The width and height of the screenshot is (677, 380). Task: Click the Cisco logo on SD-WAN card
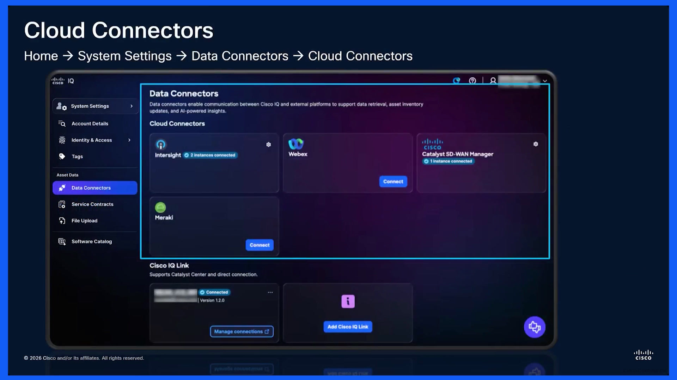[x=432, y=144]
